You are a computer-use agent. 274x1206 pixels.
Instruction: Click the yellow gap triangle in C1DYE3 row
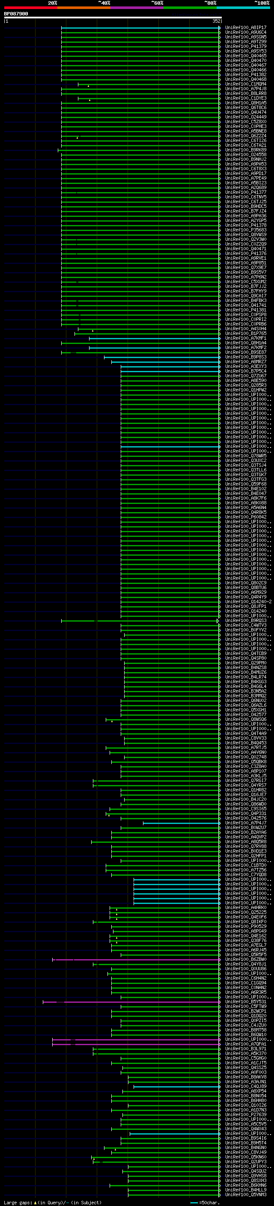coord(89,100)
